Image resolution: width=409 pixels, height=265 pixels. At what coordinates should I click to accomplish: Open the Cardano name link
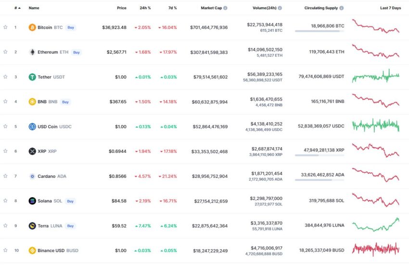pyautogui.click(x=46, y=177)
